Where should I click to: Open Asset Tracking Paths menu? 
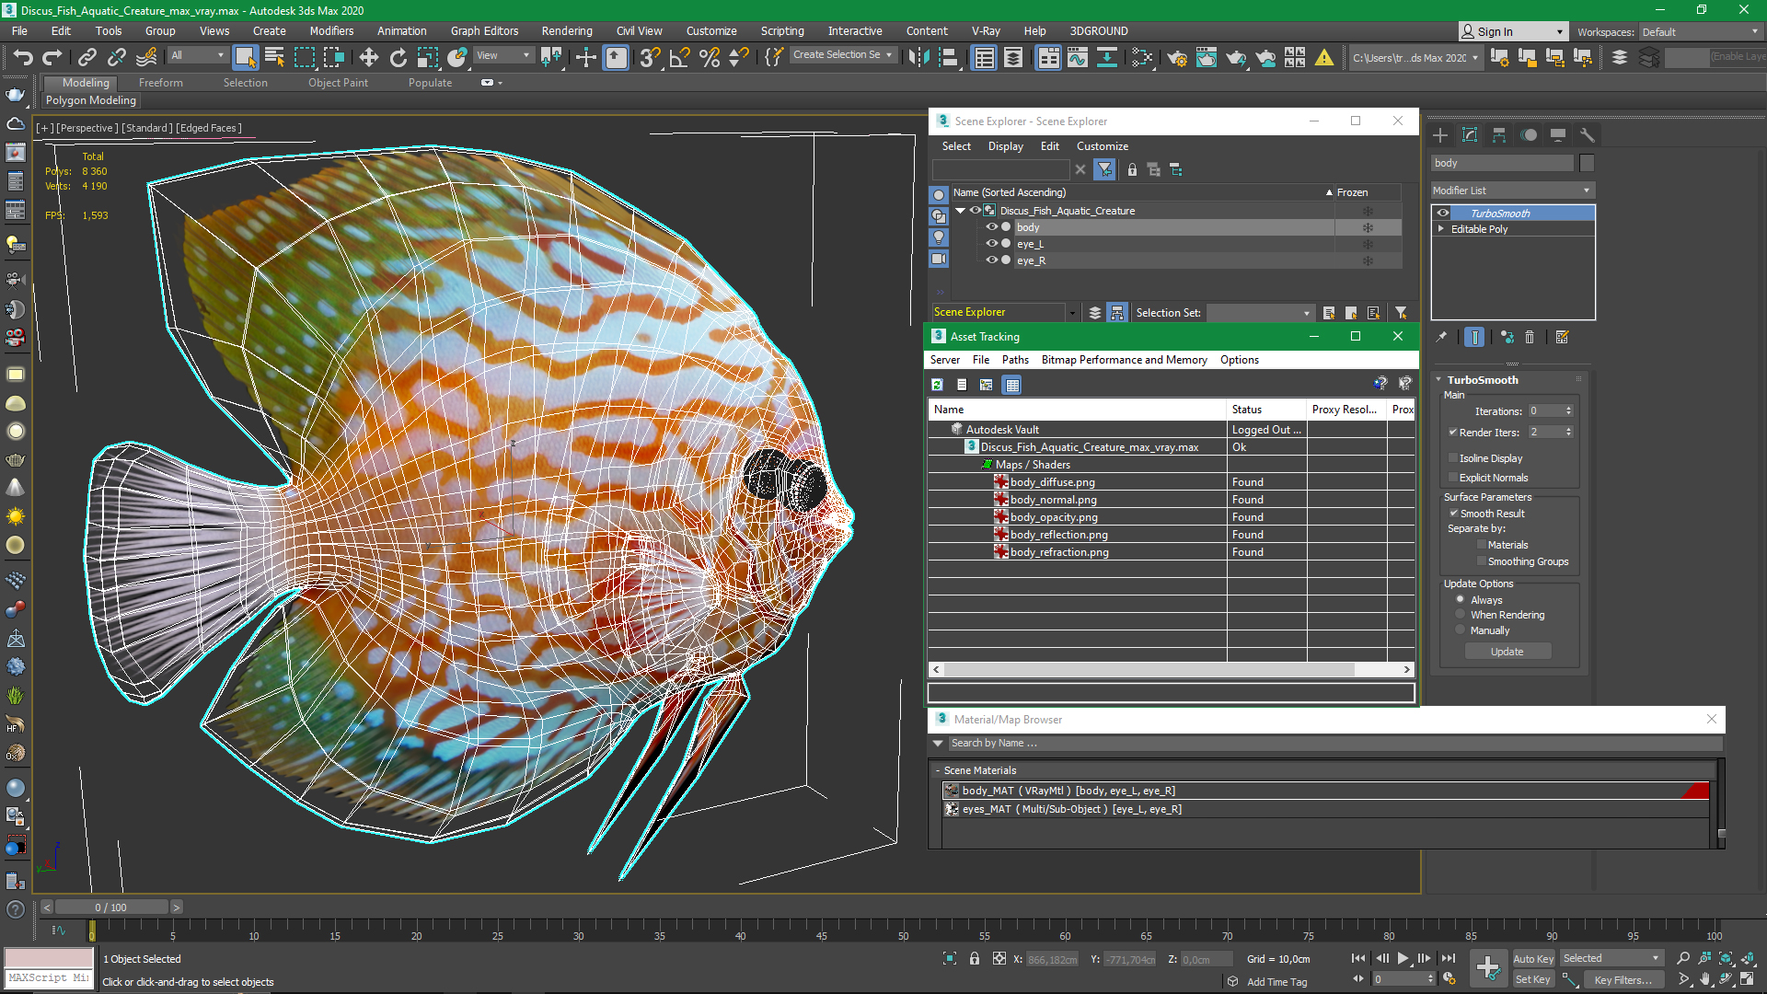pyautogui.click(x=1015, y=360)
